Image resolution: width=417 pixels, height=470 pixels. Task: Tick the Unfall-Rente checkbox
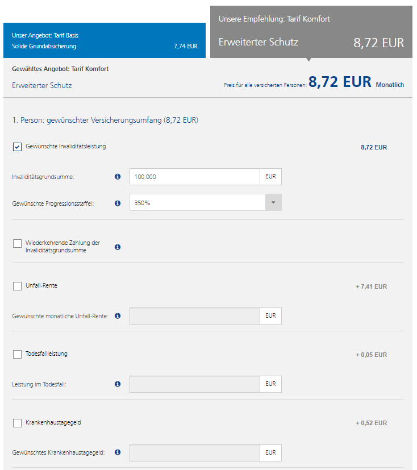pos(18,286)
